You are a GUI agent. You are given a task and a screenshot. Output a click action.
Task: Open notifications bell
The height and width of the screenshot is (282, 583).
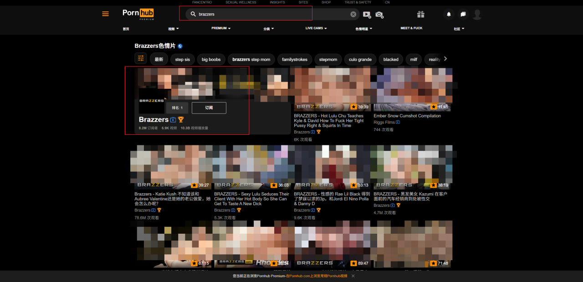pos(449,15)
